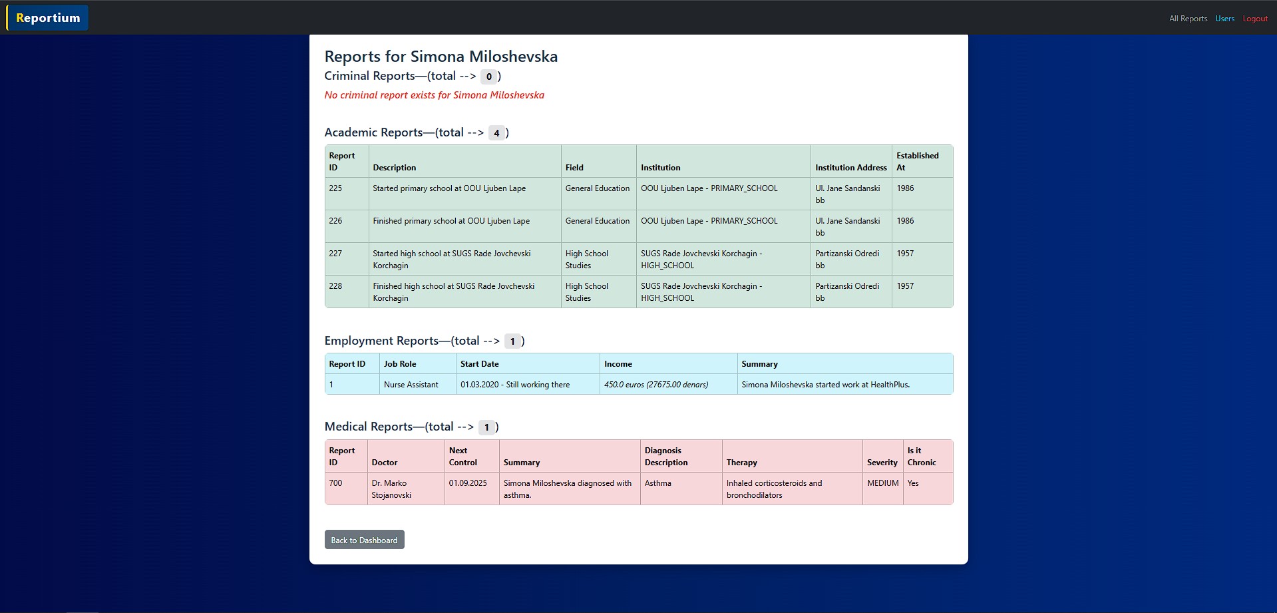Select the Employment Reports section heading
Viewport: 1277px width, 613px height.
tap(425, 341)
